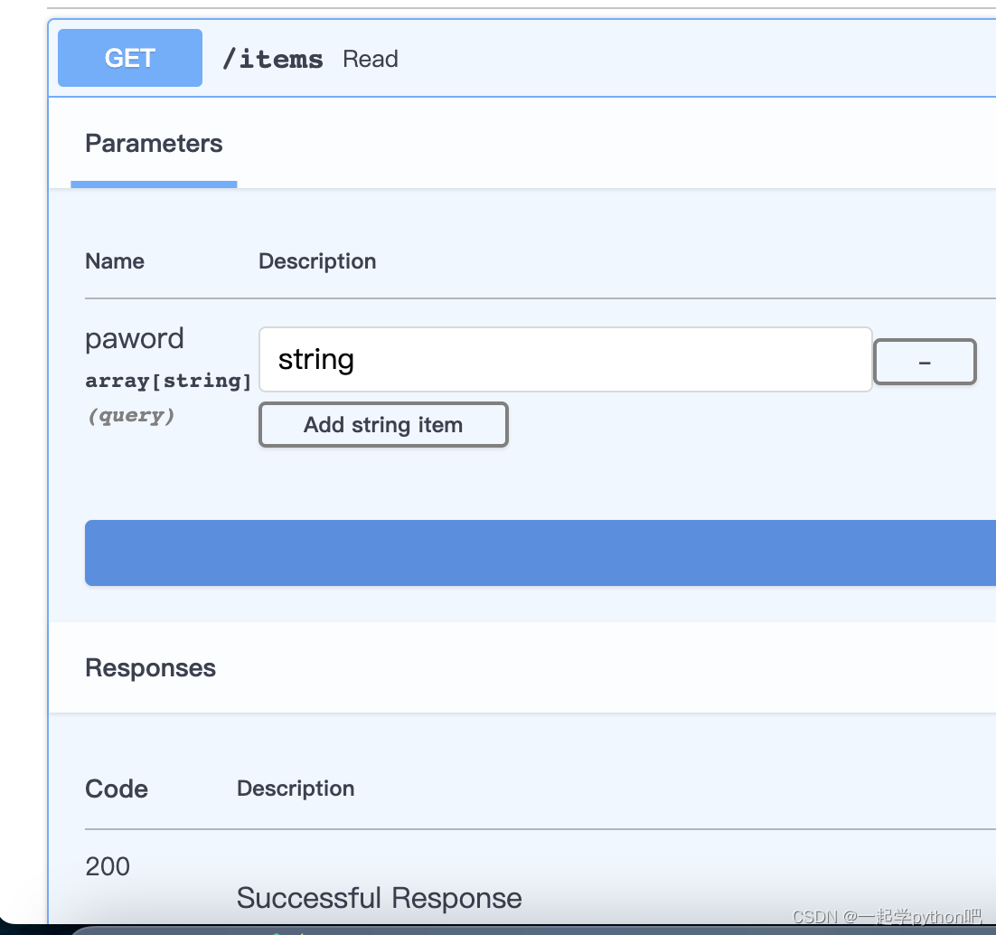
Task: Click the Successful Response description text
Action: coord(379,898)
